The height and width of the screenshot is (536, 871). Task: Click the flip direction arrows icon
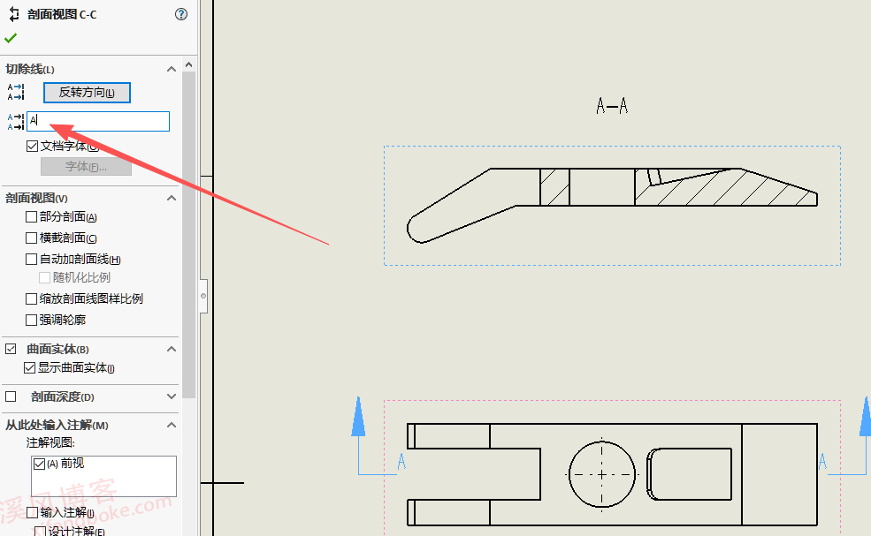[x=16, y=92]
